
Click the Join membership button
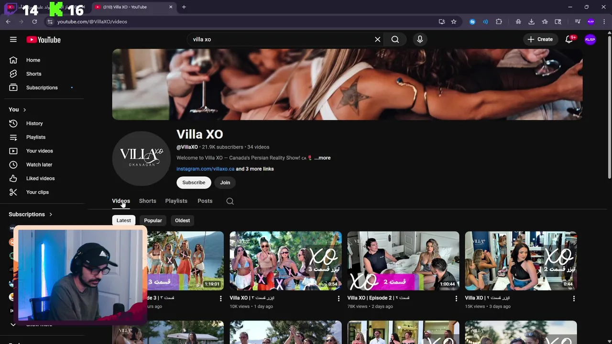click(x=225, y=183)
